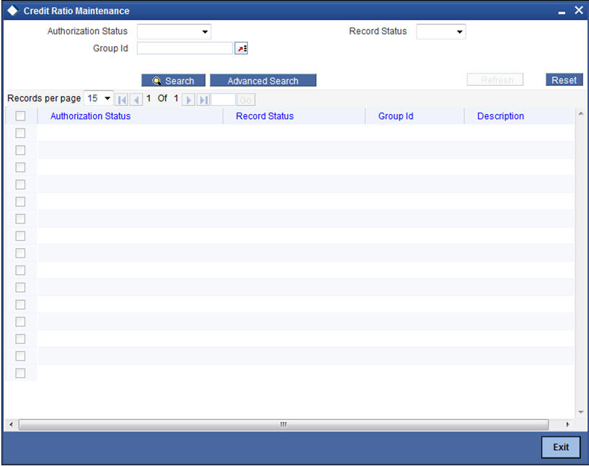This screenshot has height=466, width=589.
Task: Click the Refresh button
Action: 495,79
